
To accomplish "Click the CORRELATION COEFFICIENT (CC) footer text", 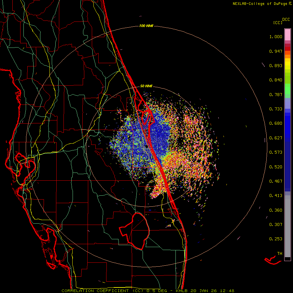I will (x=103, y=291).
